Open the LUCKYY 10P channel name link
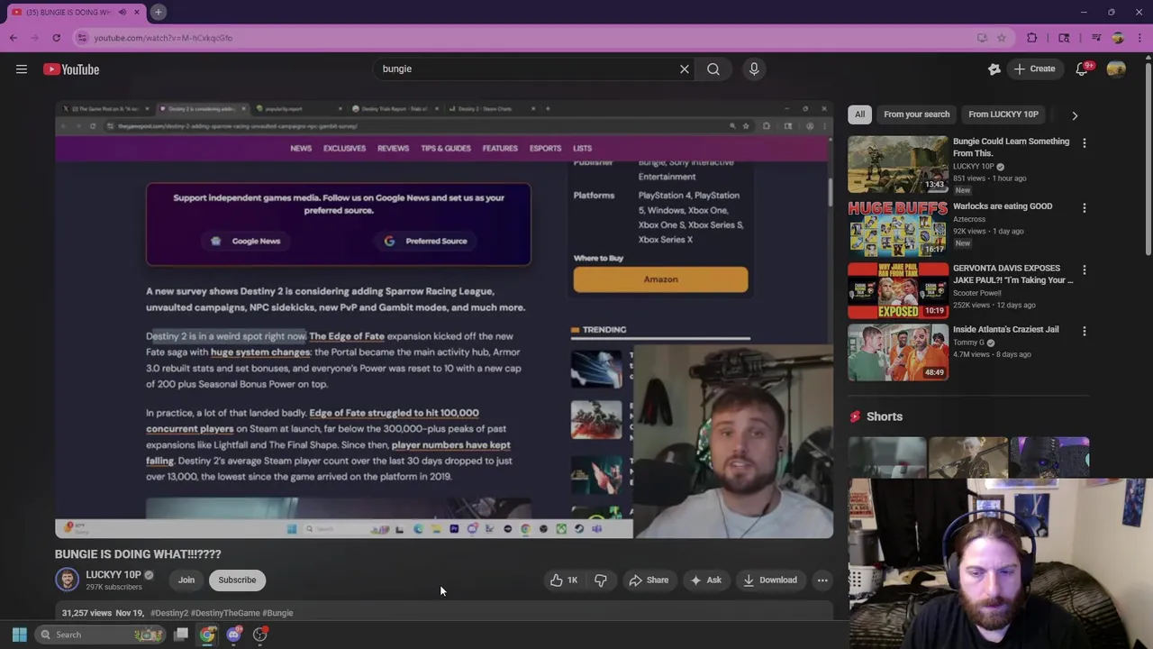This screenshot has width=1153, height=649. pyautogui.click(x=113, y=575)
